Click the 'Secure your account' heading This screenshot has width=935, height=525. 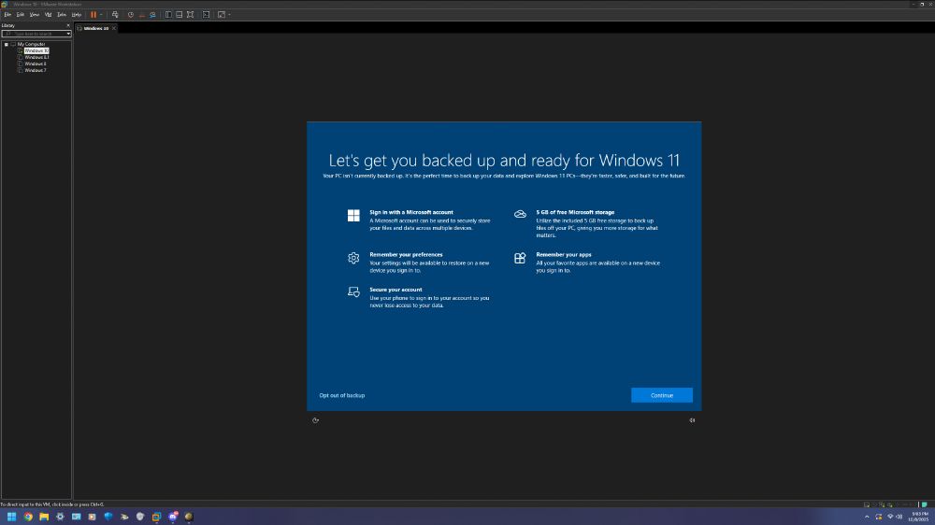[396, 290]
